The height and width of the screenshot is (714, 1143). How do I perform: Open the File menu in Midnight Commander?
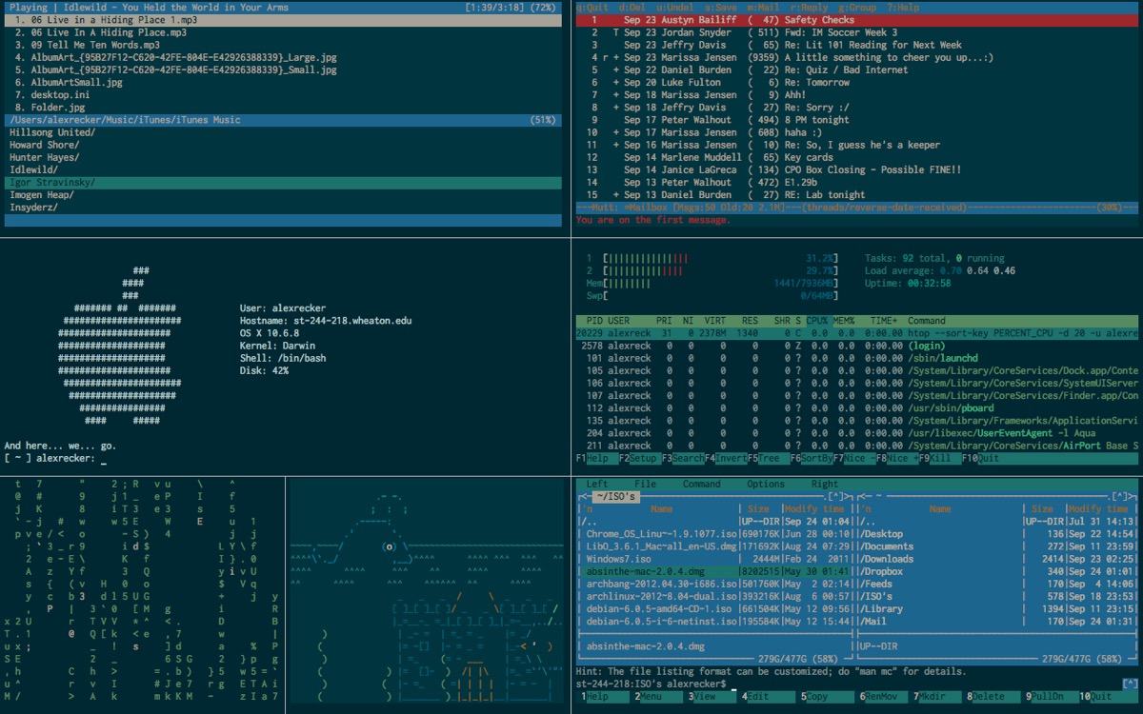645,484
